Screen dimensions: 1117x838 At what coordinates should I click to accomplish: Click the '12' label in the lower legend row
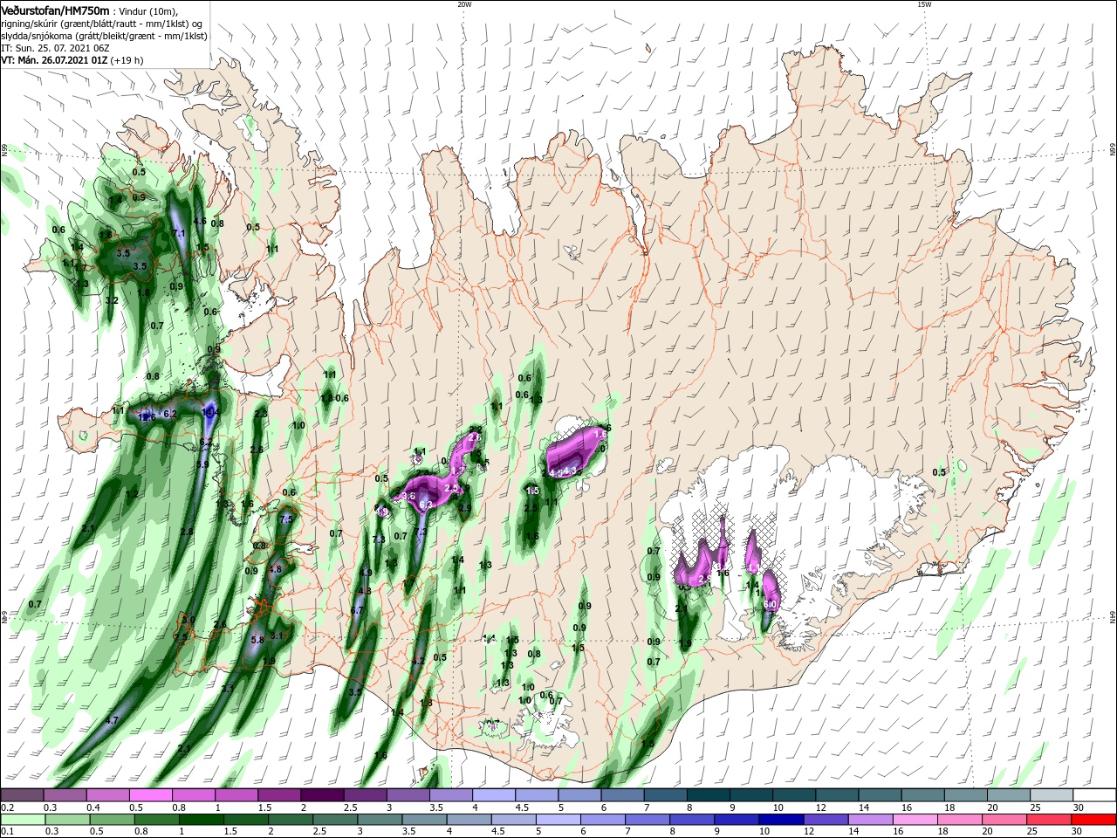pos(809,832)
